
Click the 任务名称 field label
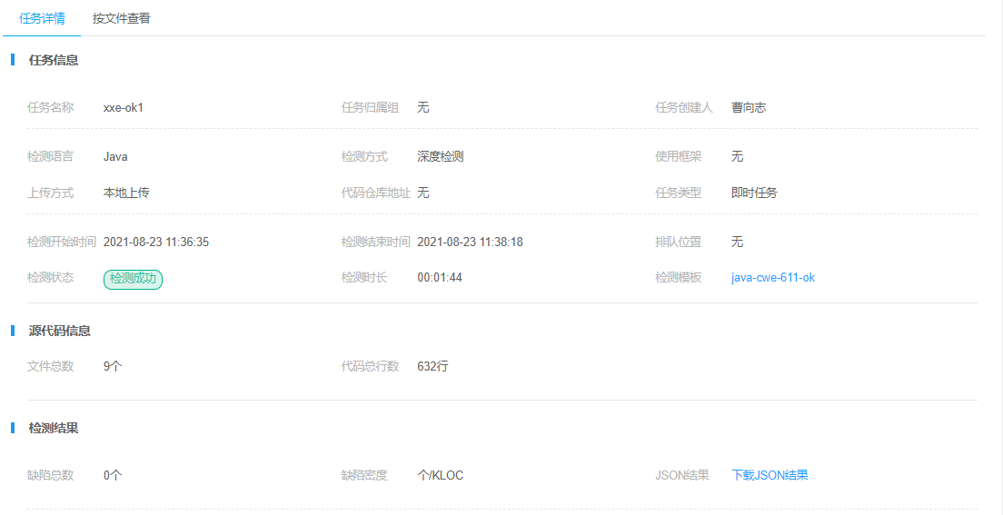[51, 107]
